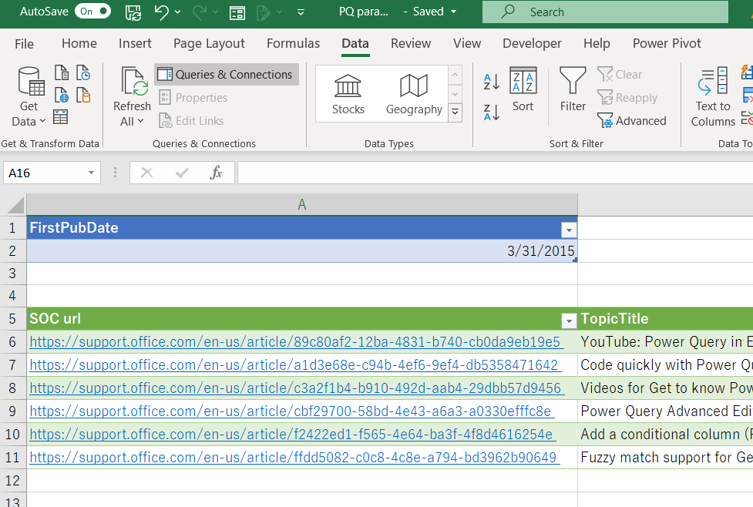Image resolution: width=753 pixels, height=507 pixels.
Task: Move to the previous row in Data Types gallery
Action: click(x=455, y=75)
